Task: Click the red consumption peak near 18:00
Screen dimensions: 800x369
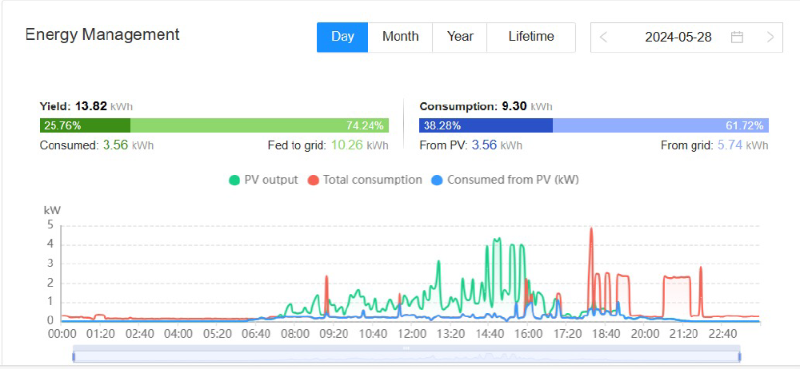Action: pyautogui.click(x=591, y=232)
